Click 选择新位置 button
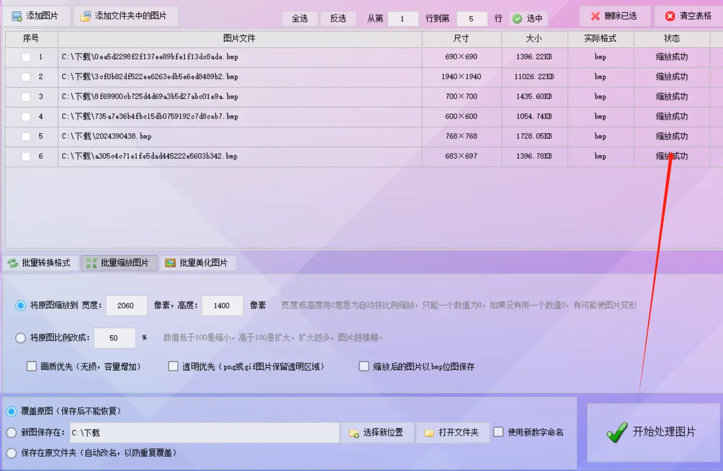 tap(378, 433)
